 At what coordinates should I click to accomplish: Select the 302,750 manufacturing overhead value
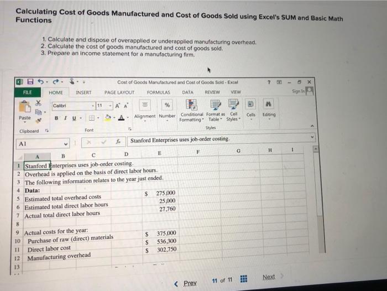click(x=161, y=250)
